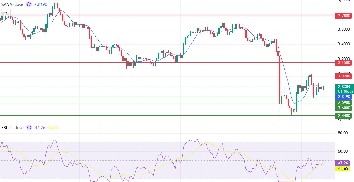Click the 2,9700 resistance price label
The width and height of the screenshot is (354, 182).
coord(344,76)
